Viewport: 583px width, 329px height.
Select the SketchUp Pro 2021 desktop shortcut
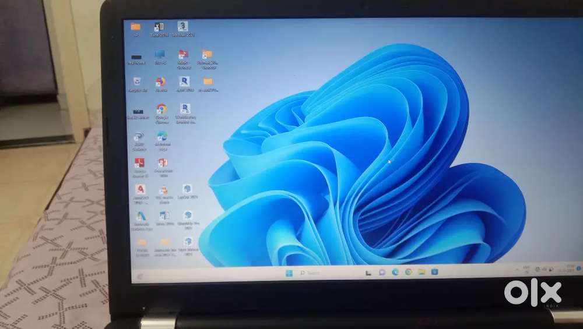coord(188,220)
